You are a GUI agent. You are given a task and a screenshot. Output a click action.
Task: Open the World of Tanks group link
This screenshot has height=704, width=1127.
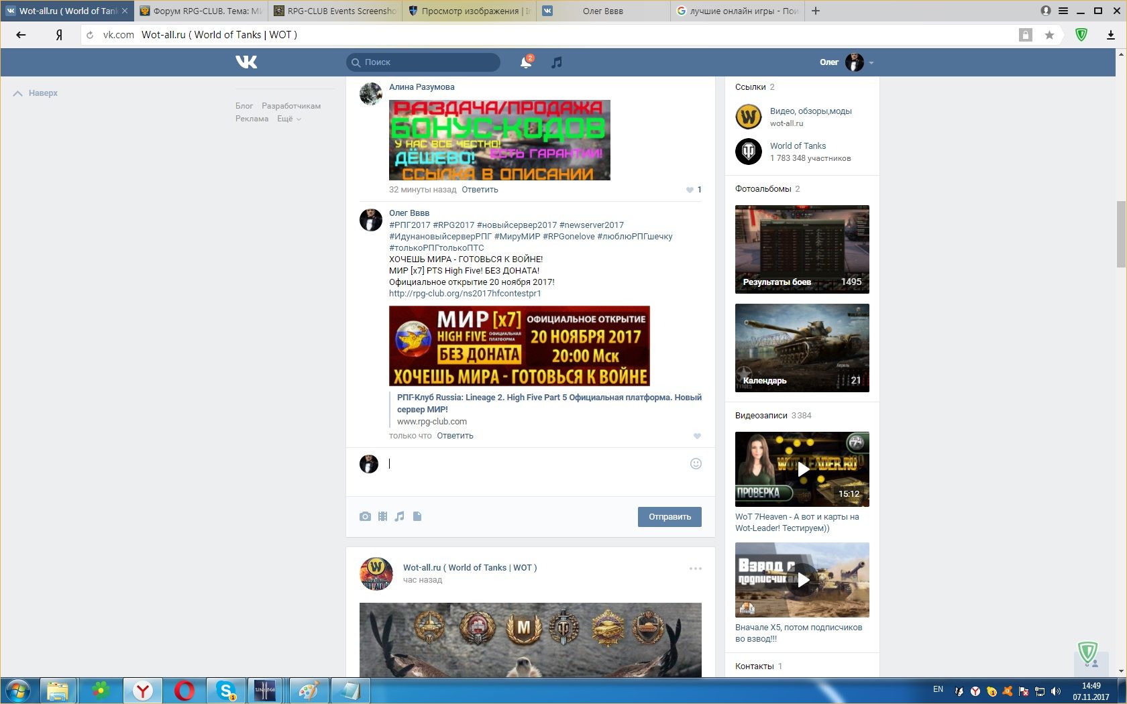pyautogui.click(x=798, y=146)
